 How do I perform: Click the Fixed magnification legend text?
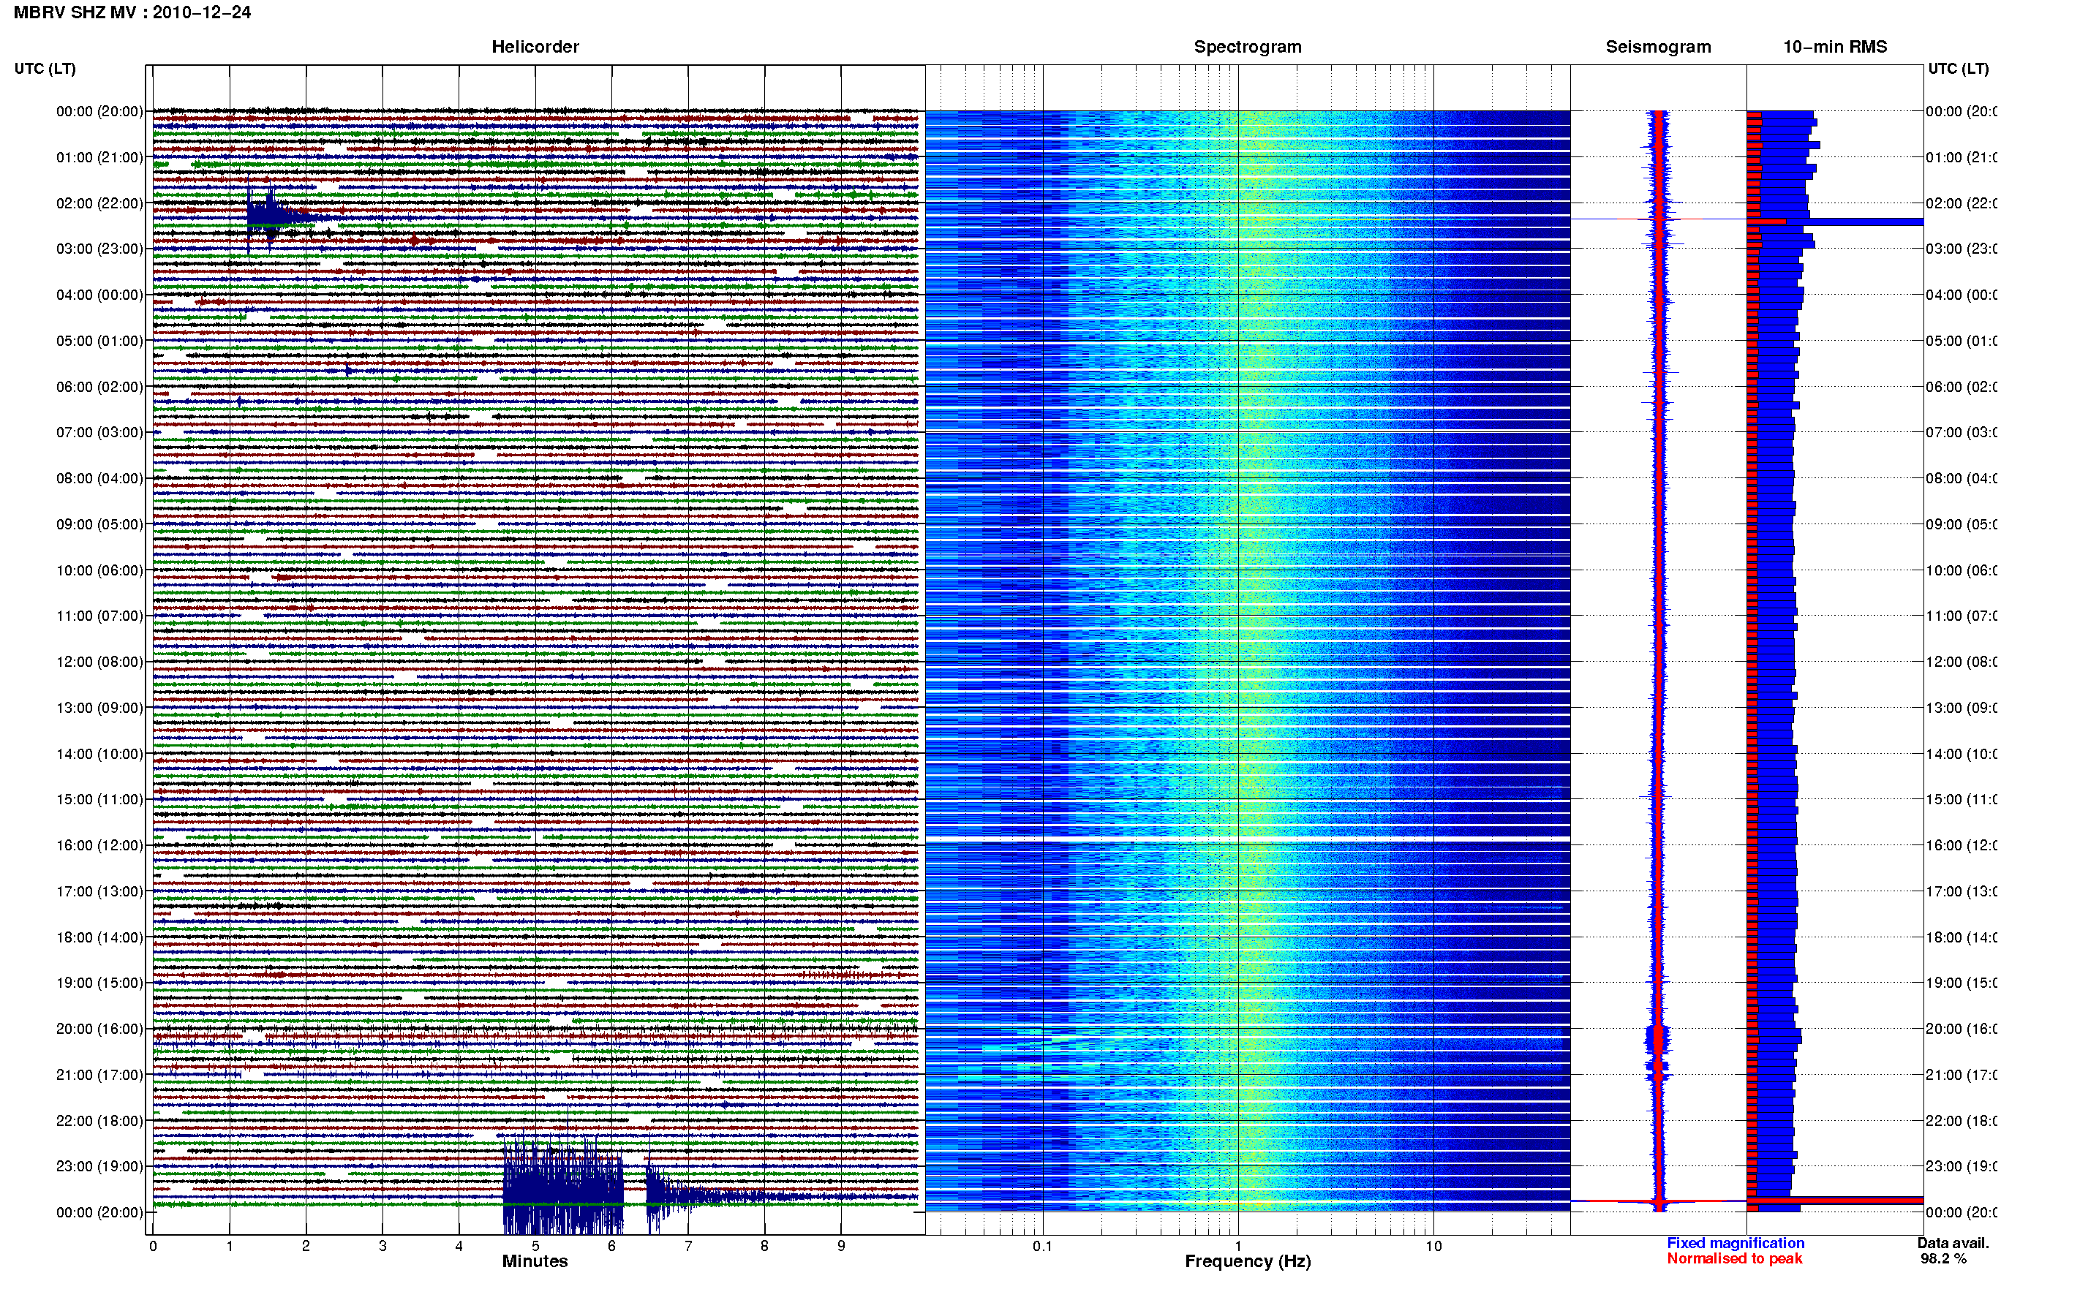1736,1243
